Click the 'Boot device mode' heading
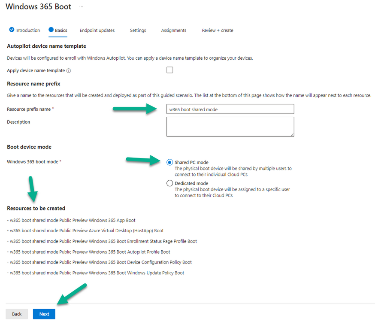375x322 pixels. point(29,147)
